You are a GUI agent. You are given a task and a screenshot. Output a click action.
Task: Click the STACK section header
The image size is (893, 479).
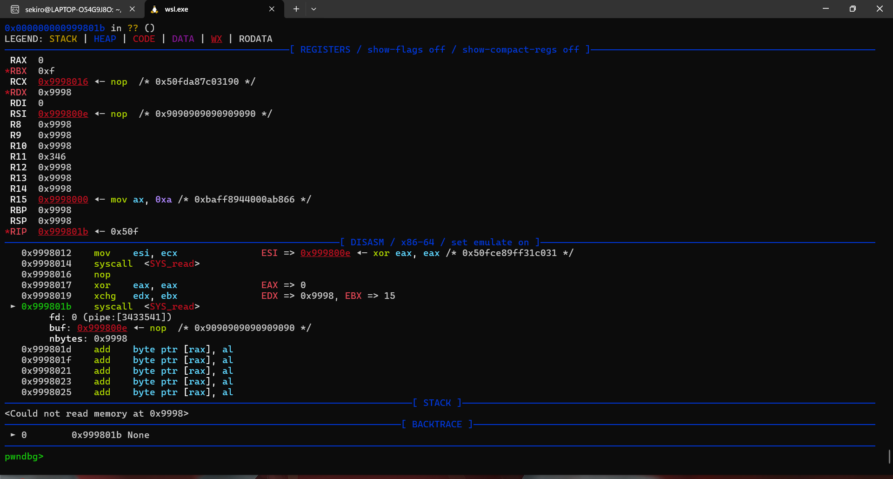point(437,403)
